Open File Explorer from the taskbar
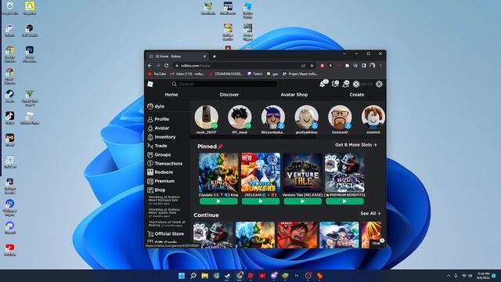Image resolution: width=501 pixels, height=282 pixels. click(205, 276)
